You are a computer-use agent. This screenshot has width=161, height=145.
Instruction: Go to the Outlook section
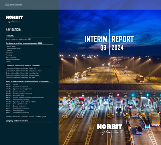tap(8, 61)
